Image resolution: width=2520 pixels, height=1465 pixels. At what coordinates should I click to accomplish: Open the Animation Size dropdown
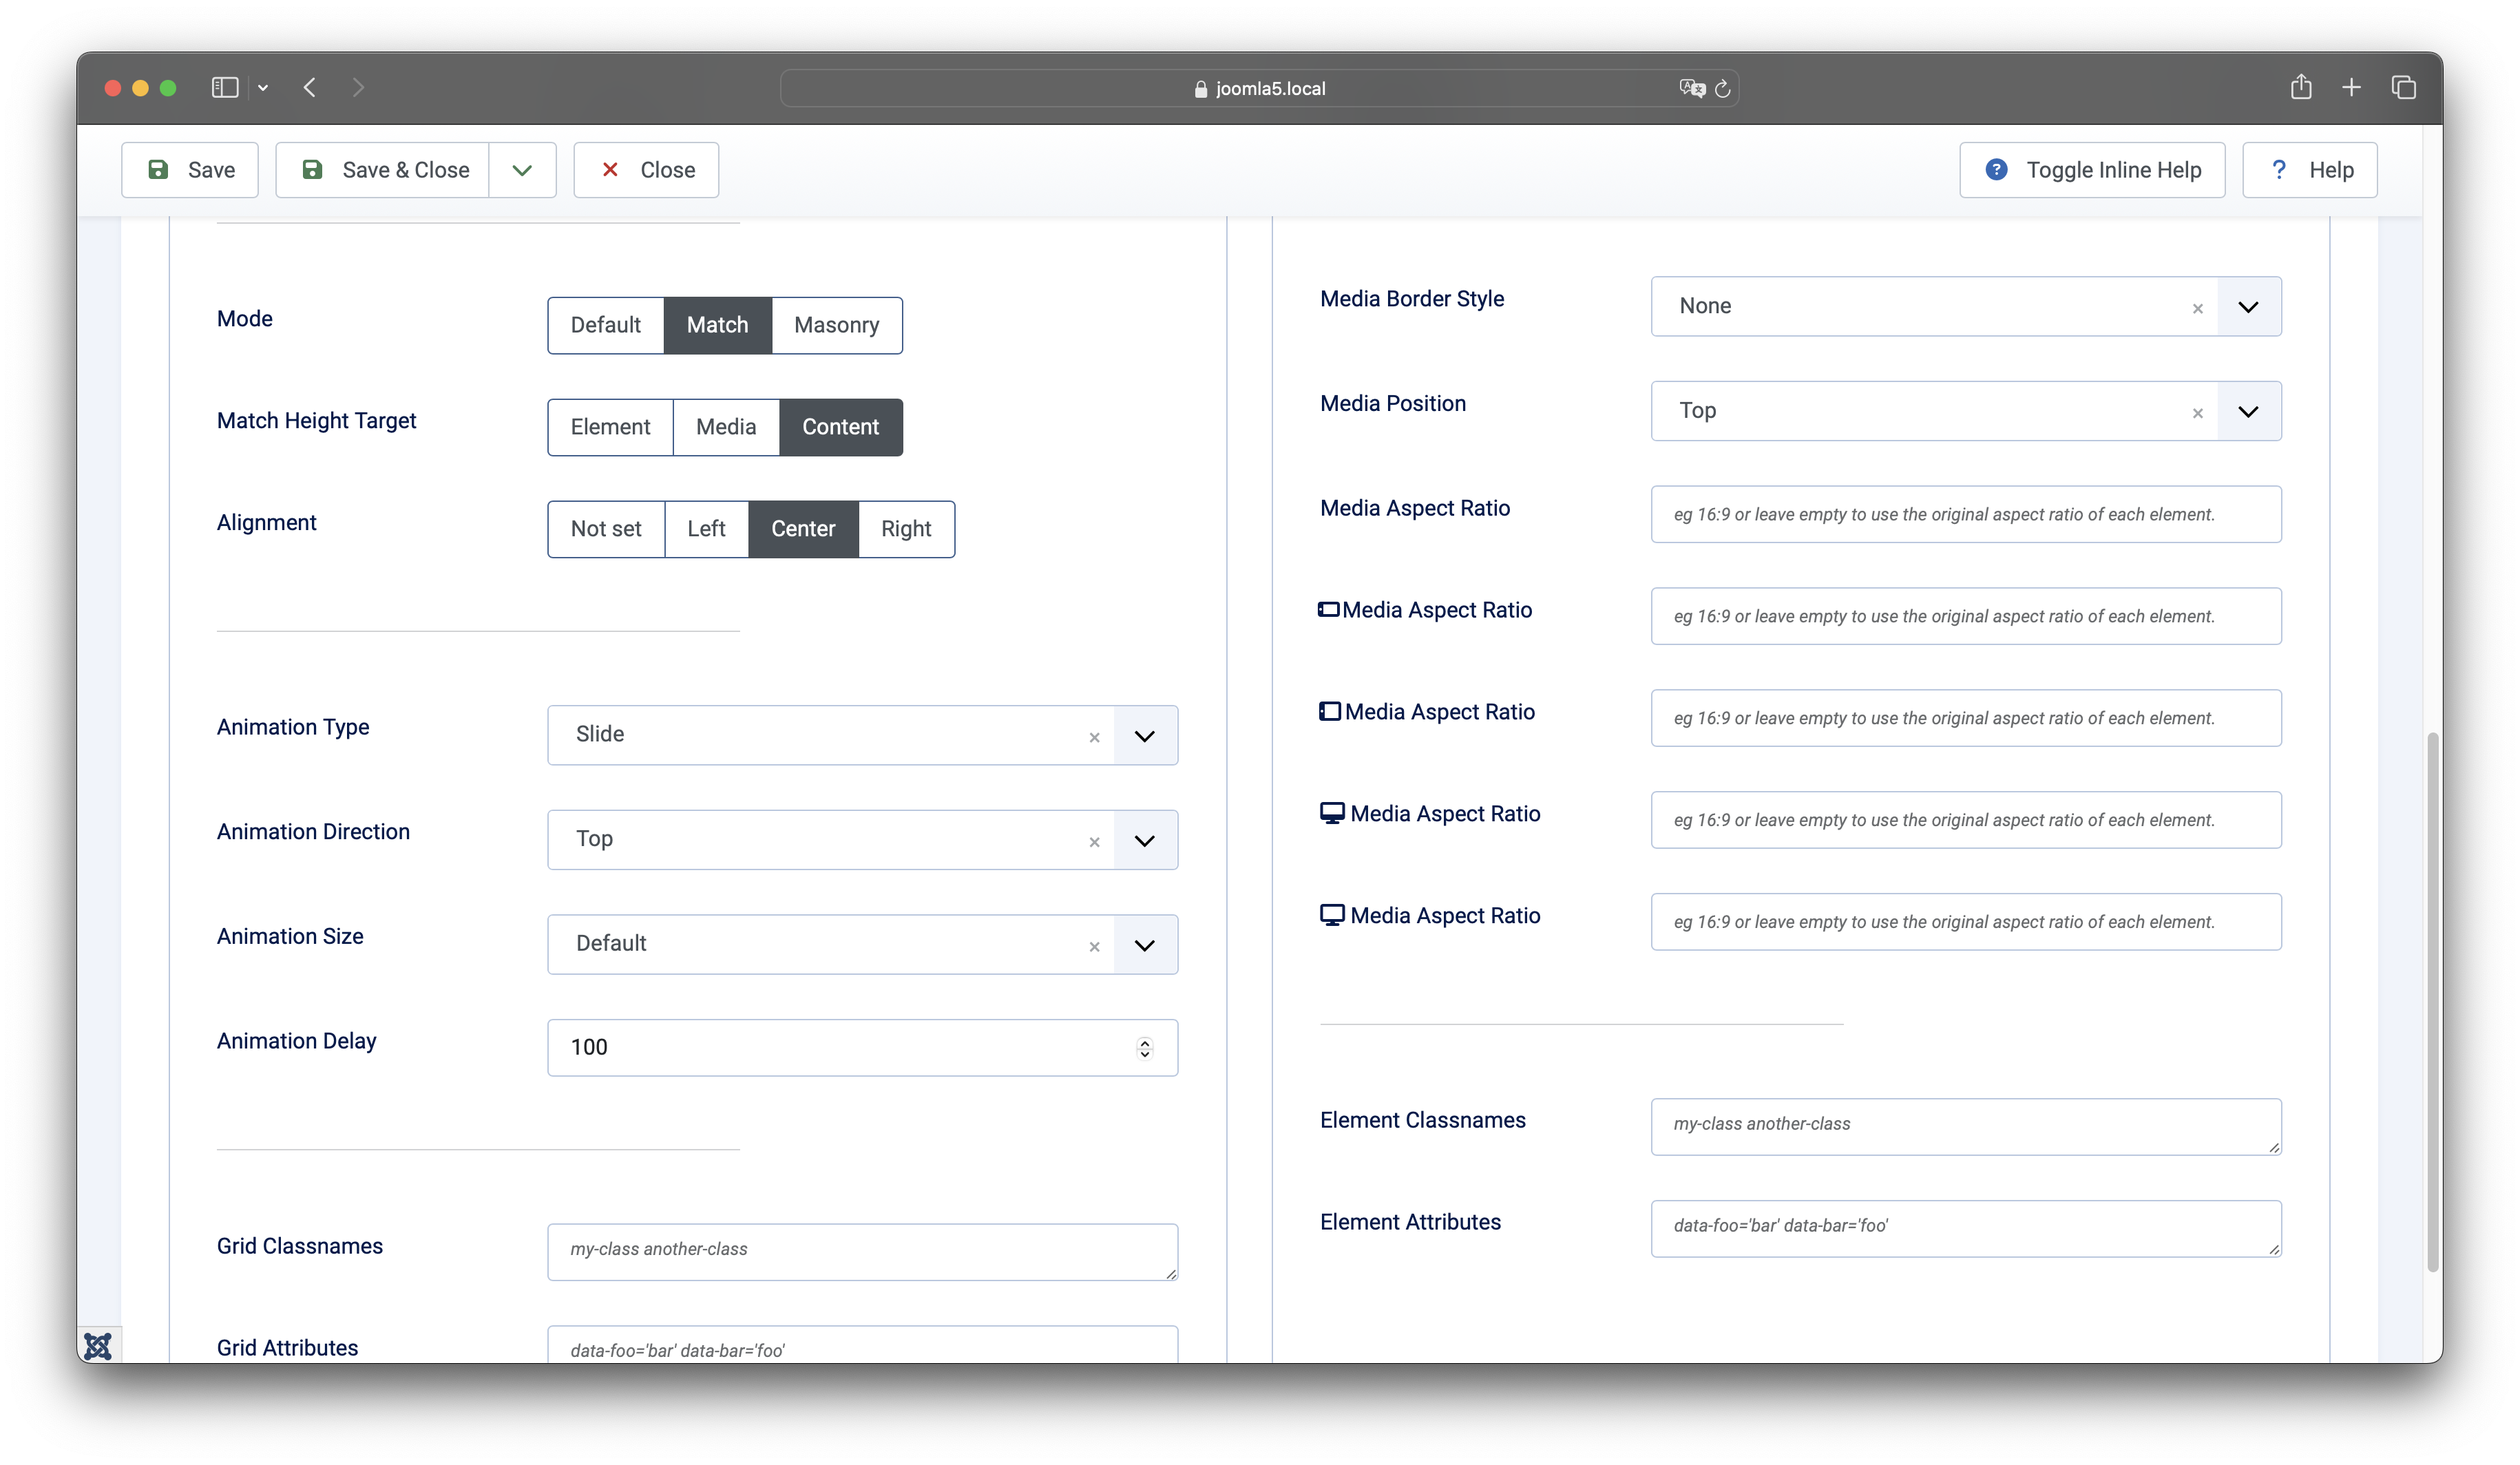tap(1145, 945)
